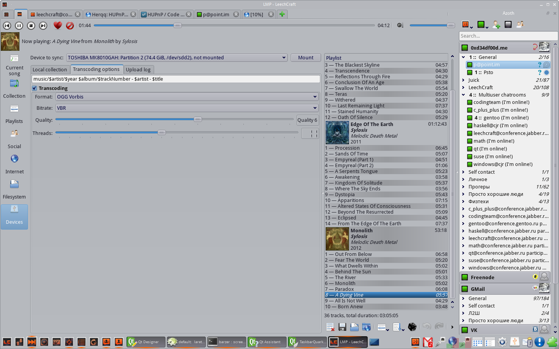Image resolution: width=559 pixels, height=349 pixels.
Task: Show more playlist toolbar actions arrow
Action: point(452,327)
